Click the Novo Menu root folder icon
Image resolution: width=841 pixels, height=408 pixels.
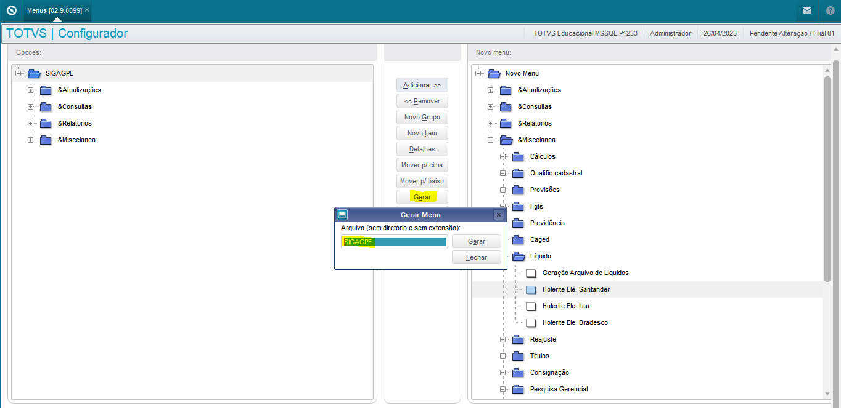coord(494,73)
